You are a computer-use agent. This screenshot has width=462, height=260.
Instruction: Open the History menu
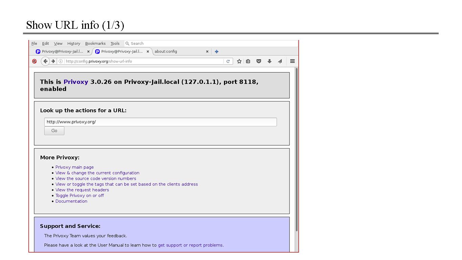[74, 43]
